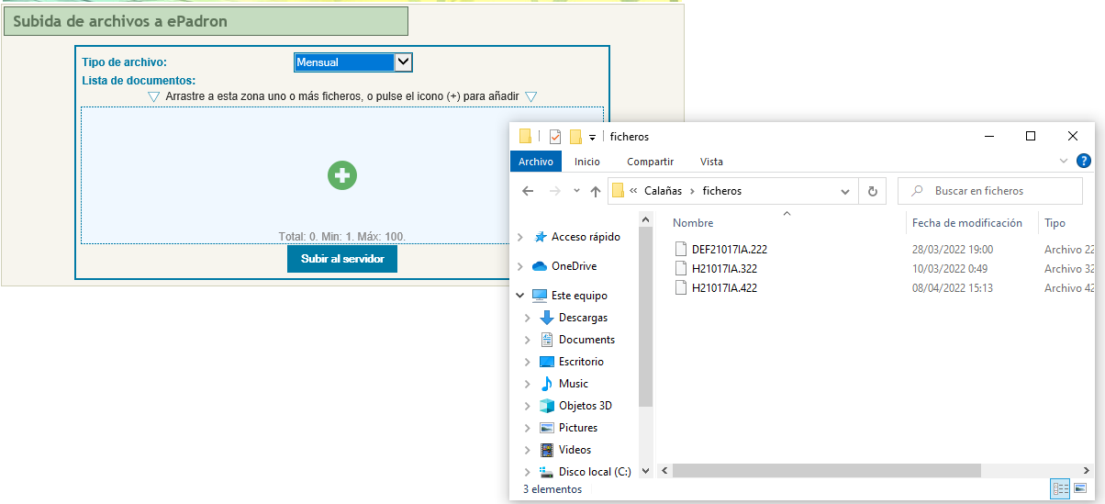Image resolution: width=1105 pixels, height=504 pixels.
Task: Open Descargas folder in navigation pane
Action: (583, 318)
